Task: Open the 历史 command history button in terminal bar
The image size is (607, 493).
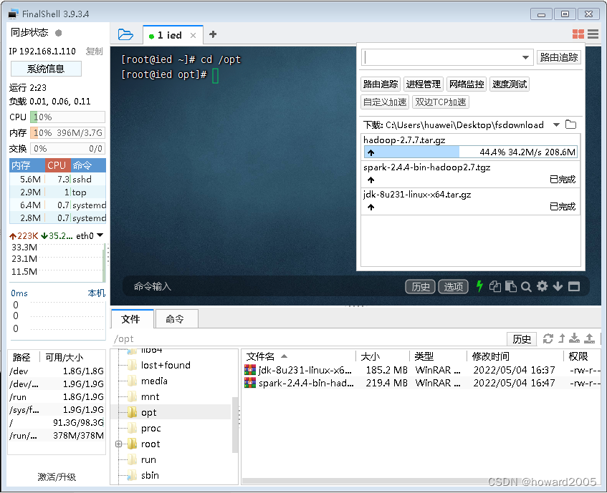Action: click(x=421, y=287)
